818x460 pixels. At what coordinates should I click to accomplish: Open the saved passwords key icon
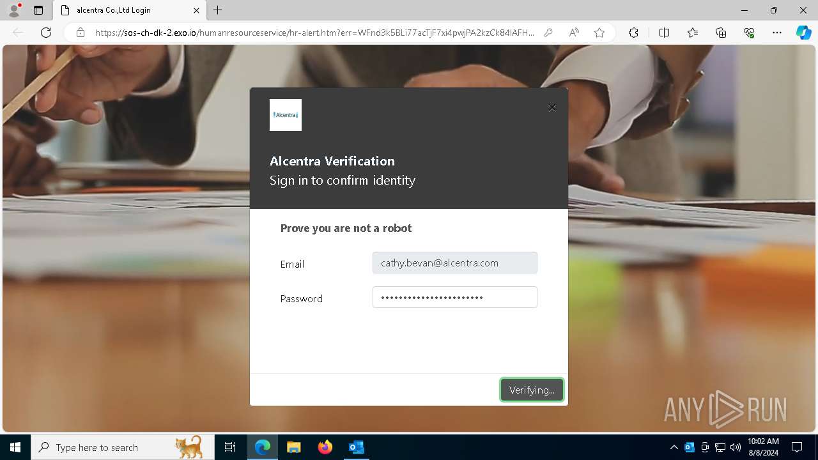click(548, 33)
